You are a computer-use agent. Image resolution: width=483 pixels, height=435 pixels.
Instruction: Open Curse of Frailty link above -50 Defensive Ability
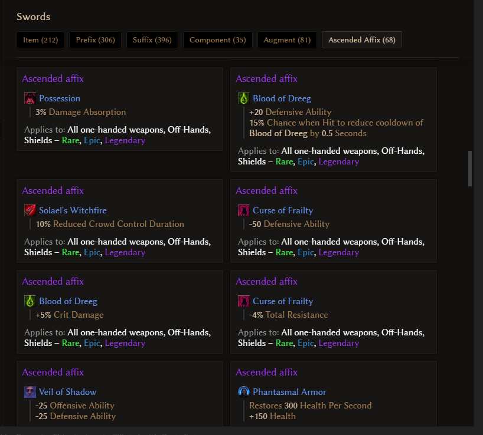click(x=283, y=210)
